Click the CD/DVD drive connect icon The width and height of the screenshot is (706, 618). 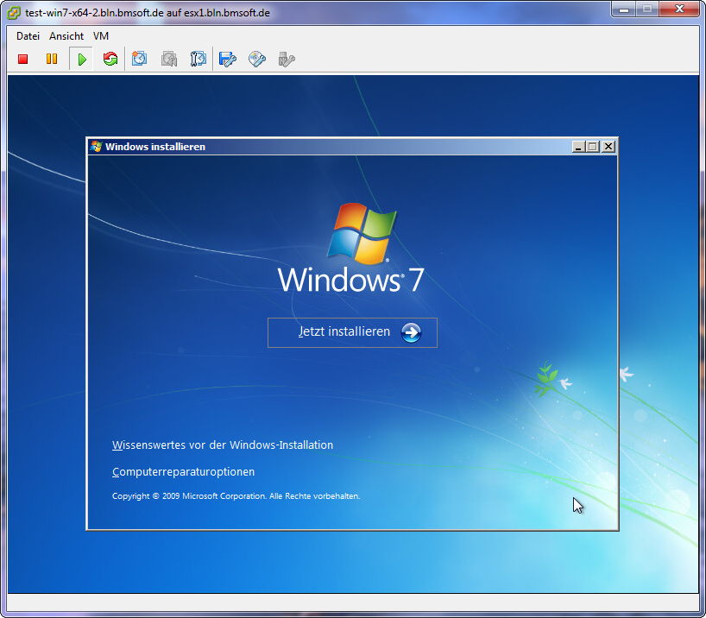[257, 59]
